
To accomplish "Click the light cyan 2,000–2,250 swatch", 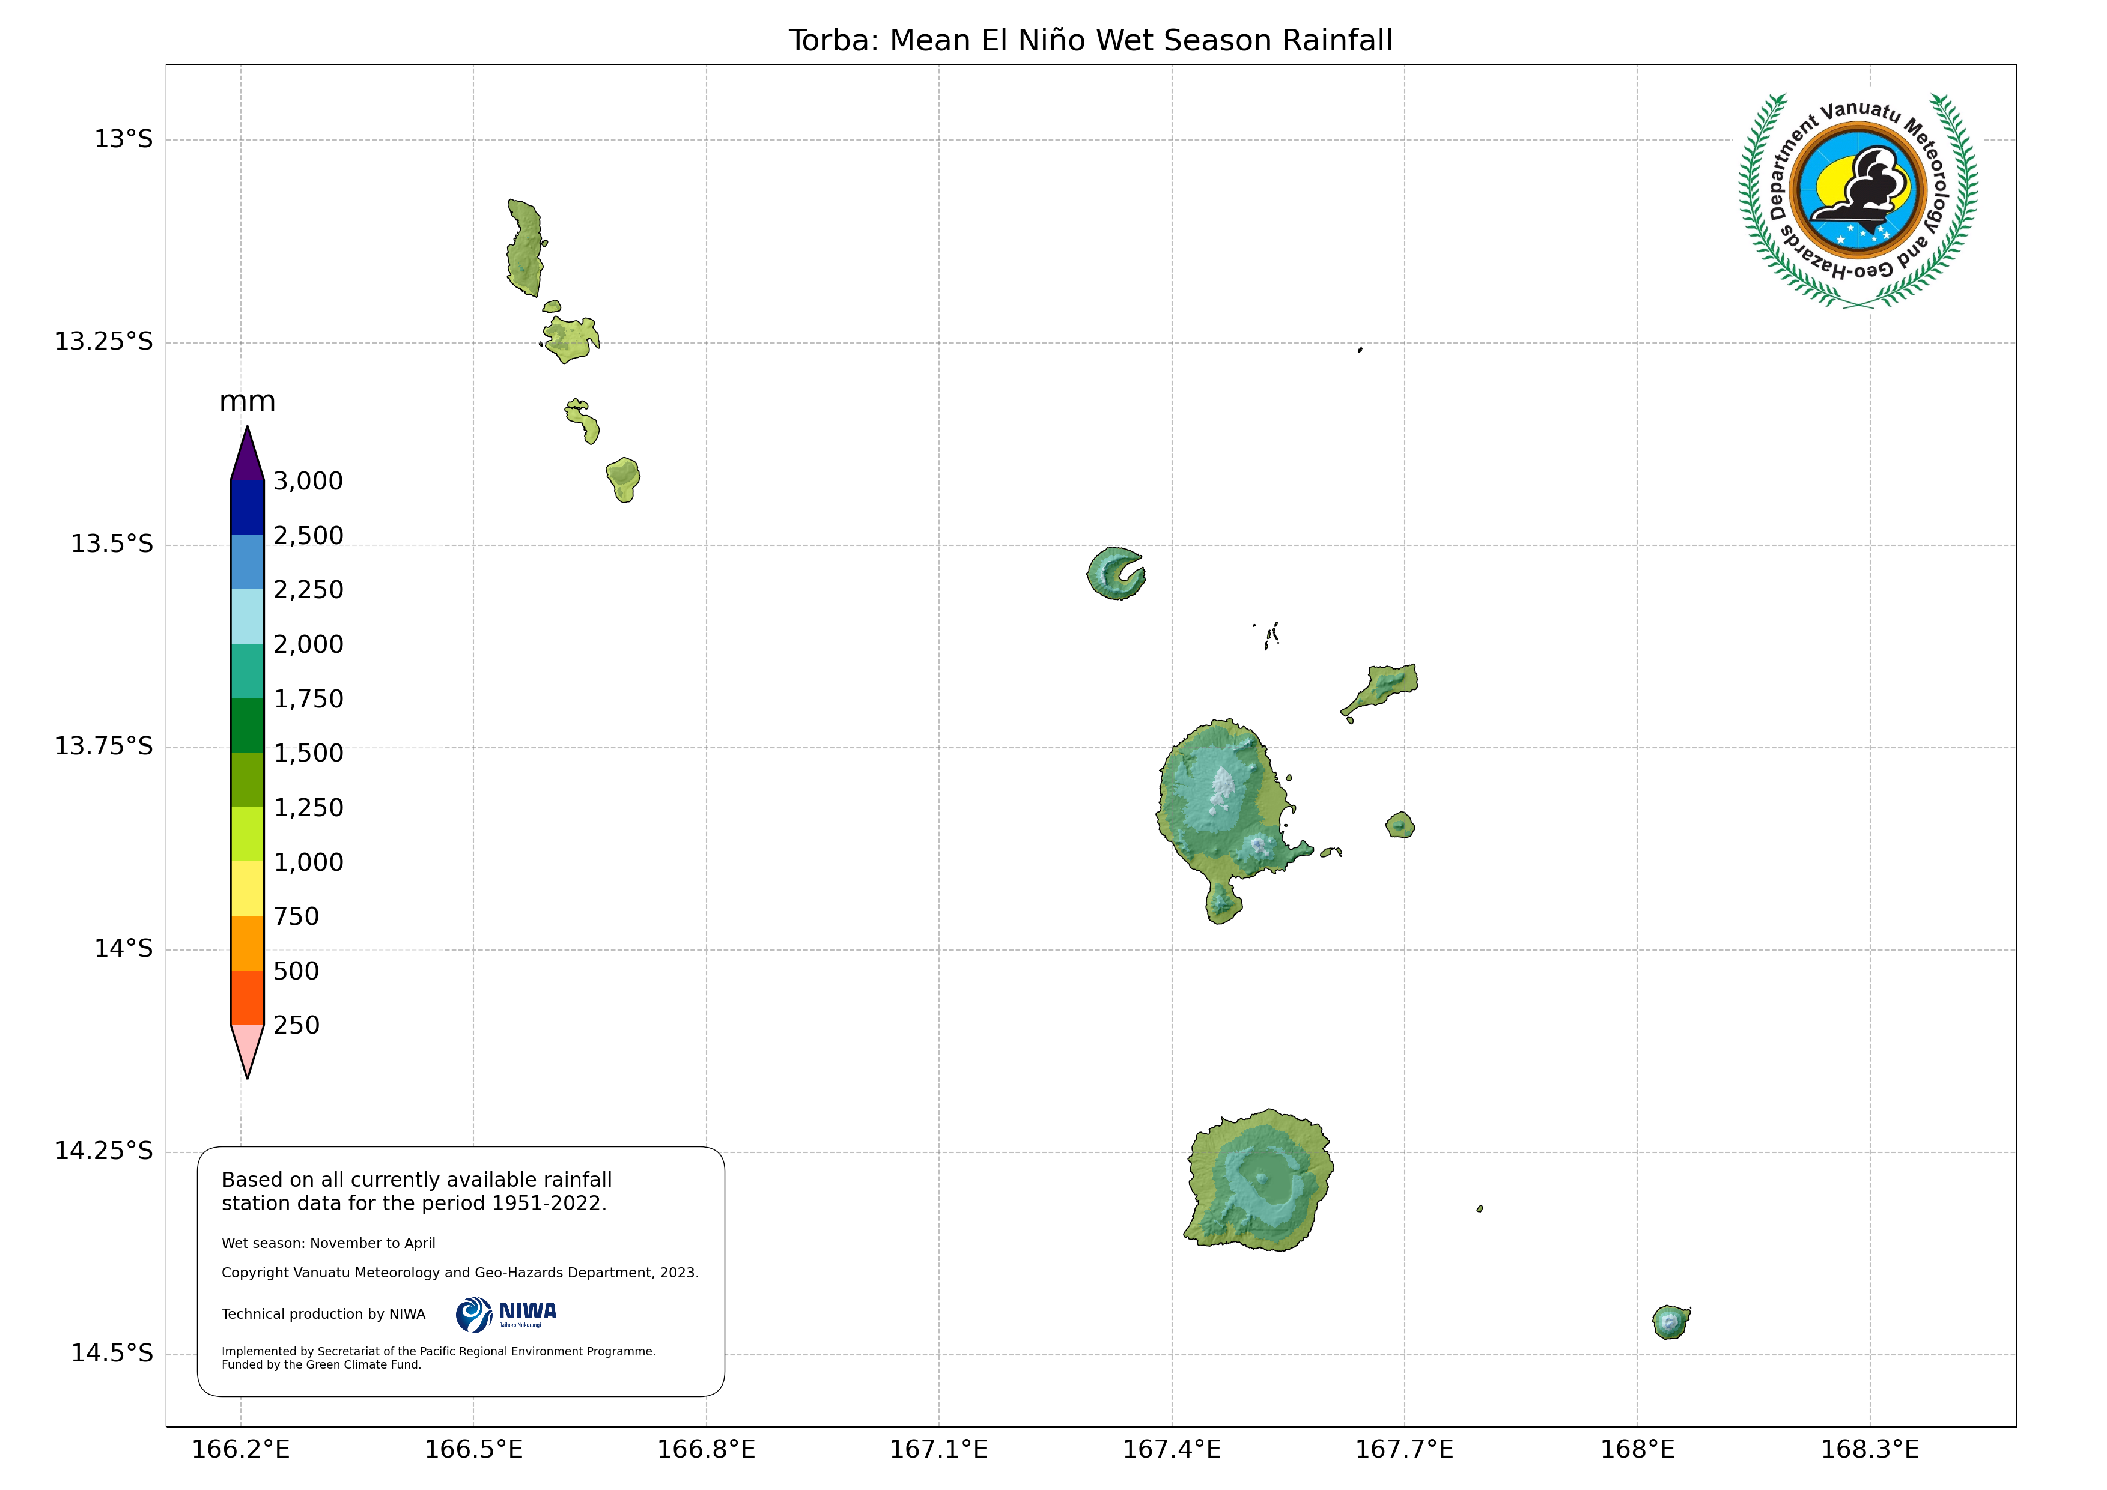I will (x=247, y=616).
